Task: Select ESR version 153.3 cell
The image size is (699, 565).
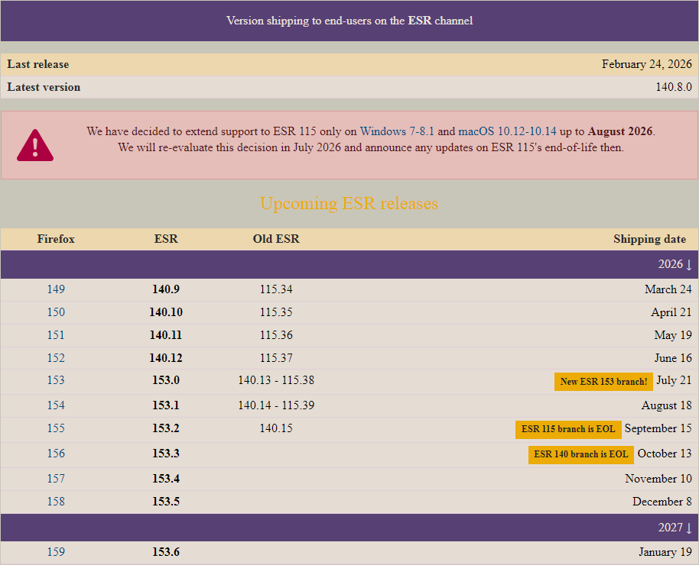Action: tap(166, 454)
